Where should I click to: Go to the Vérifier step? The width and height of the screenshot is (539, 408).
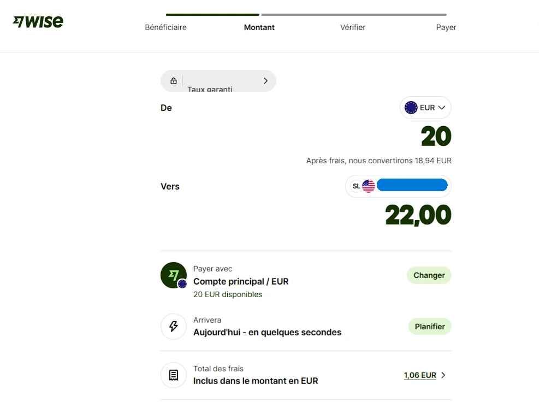coord(353,27)
